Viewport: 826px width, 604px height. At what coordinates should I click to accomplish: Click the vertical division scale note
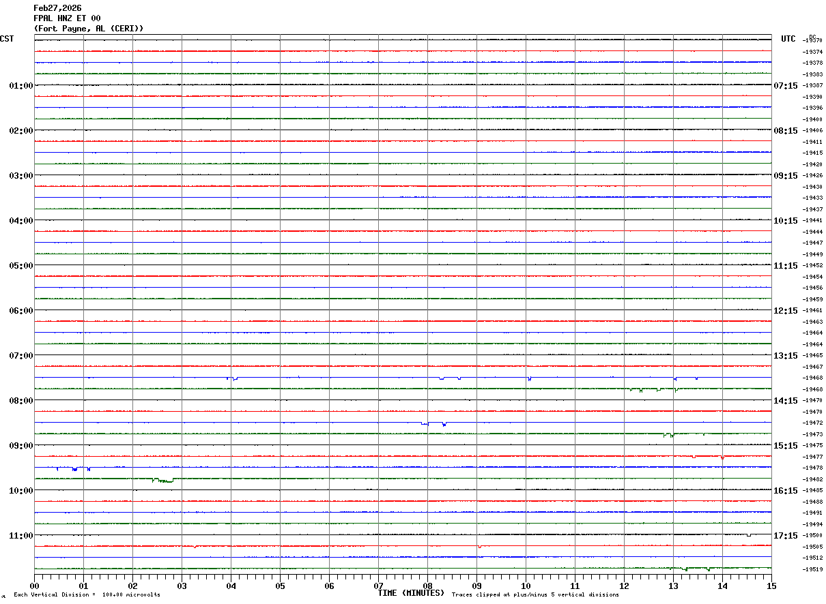click(x=87, y=595)
